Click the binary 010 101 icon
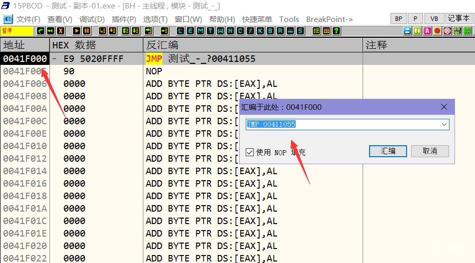This screenshot has height=263, width=475. pyautogui.click(x=458, y=31)
